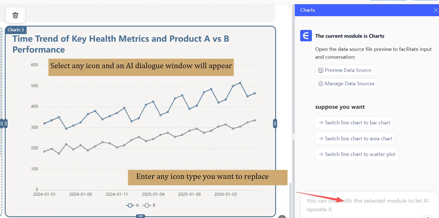
Task: Click the panel divider beside Charts sidebar
Action: 293,136
